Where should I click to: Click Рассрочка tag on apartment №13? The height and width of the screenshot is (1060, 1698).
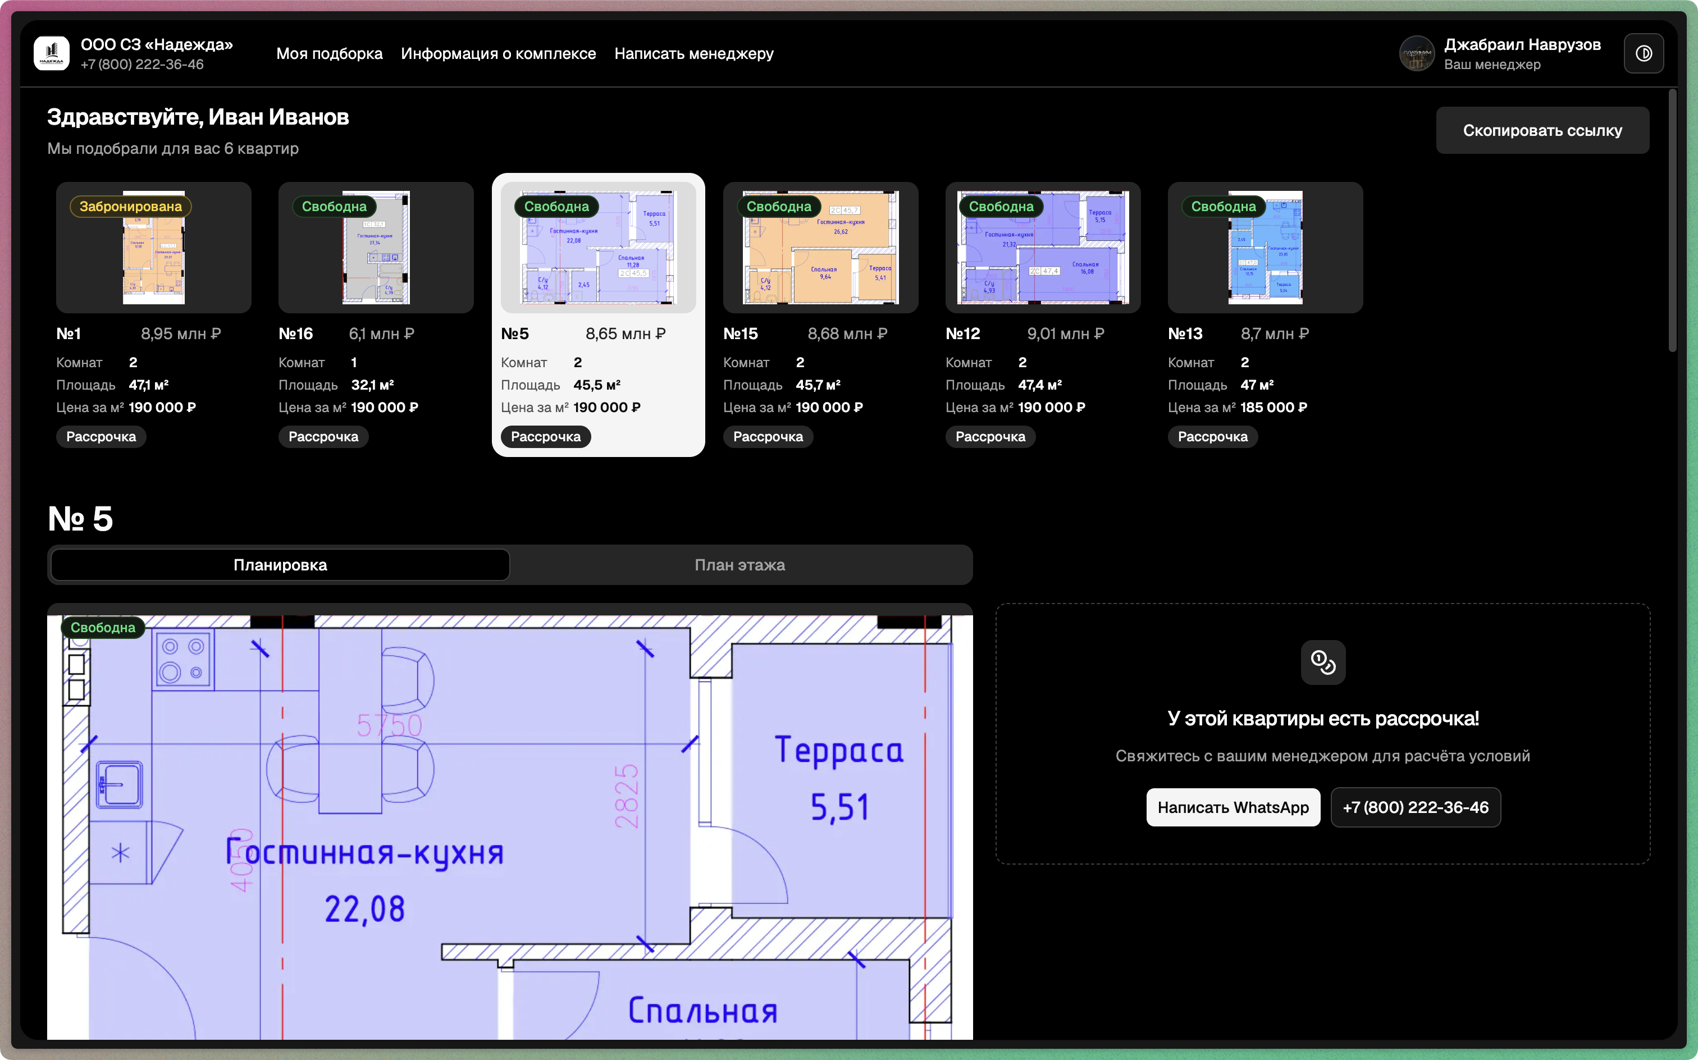point(1212,437)
